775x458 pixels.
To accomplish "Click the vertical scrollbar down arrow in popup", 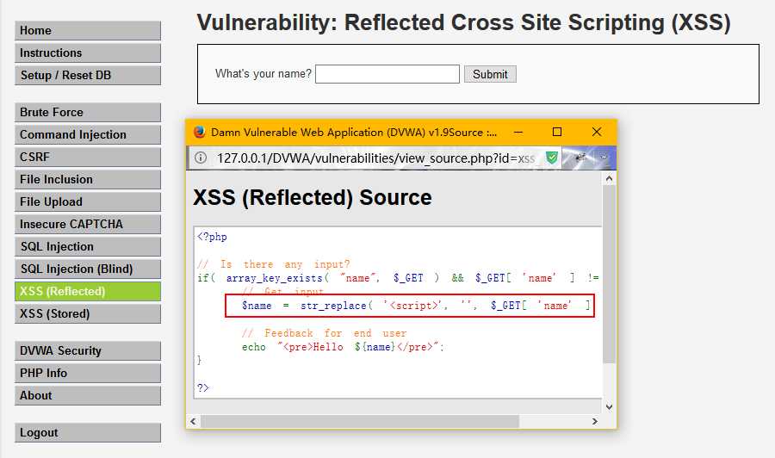I will 609,407.
